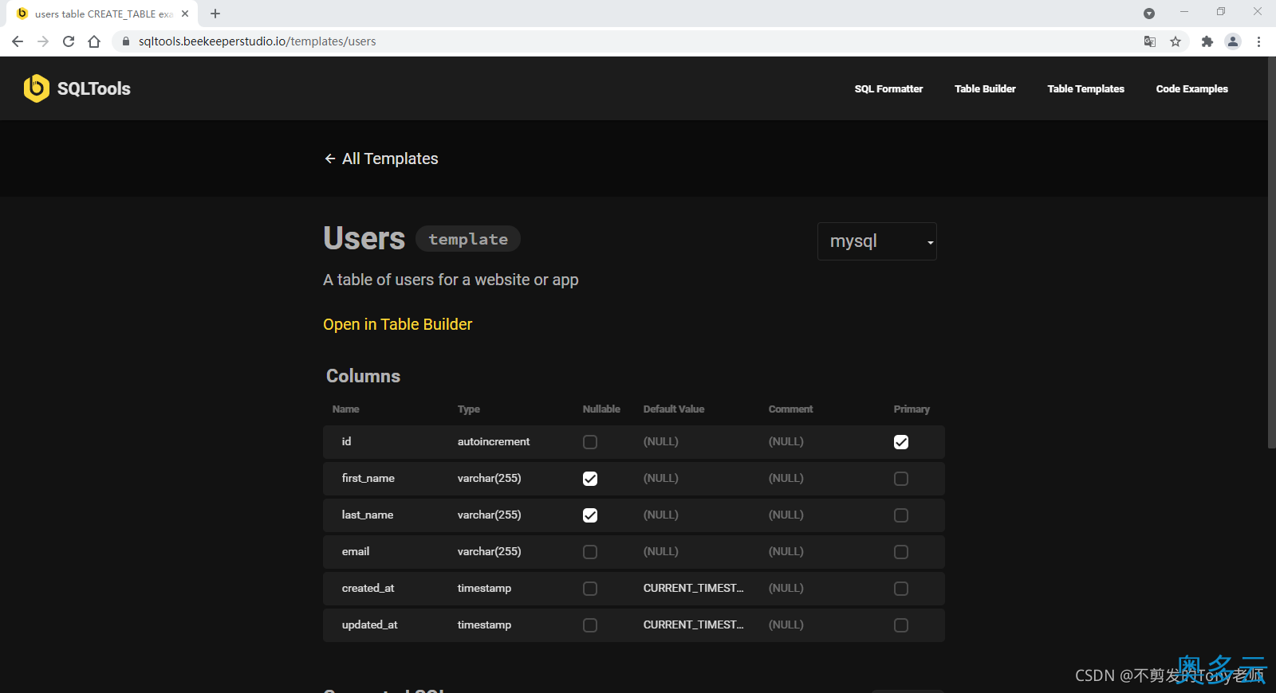Click the 'template' badge next to Users
1276x693 pixels.
click(468, 239)
